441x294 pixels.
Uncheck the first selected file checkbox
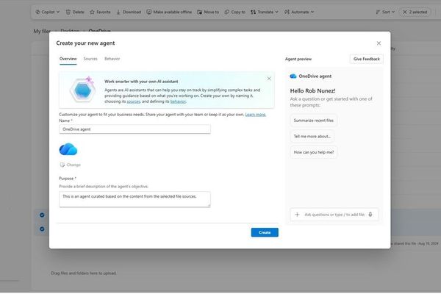[42, 215]
